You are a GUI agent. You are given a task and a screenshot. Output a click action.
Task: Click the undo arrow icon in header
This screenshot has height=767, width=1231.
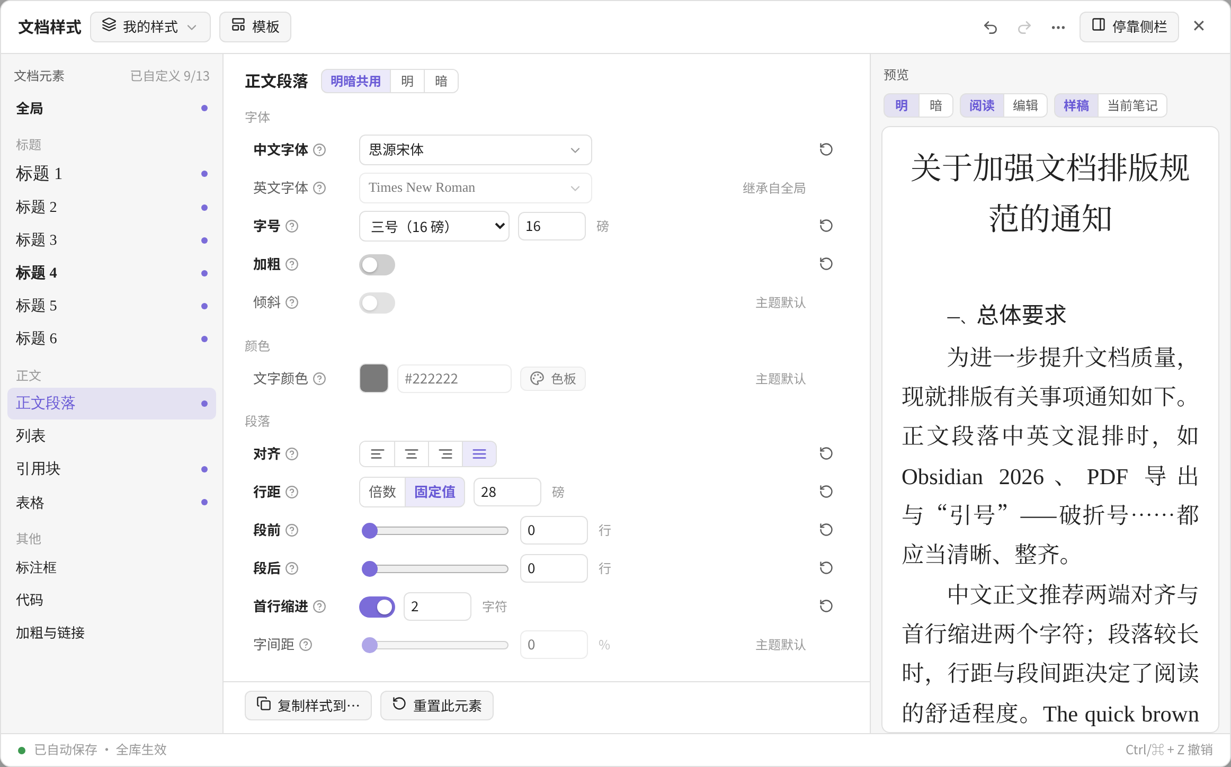(990, 27)
